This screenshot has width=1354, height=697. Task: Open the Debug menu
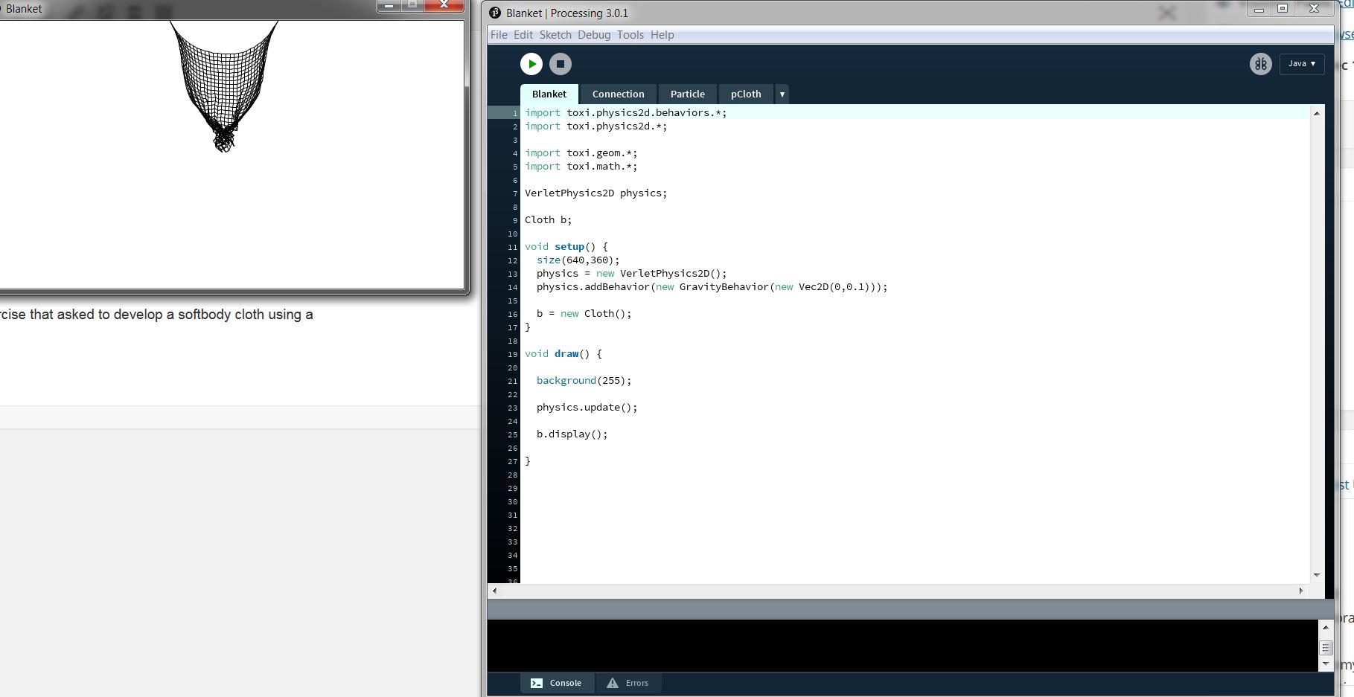(x=593, y=35)
